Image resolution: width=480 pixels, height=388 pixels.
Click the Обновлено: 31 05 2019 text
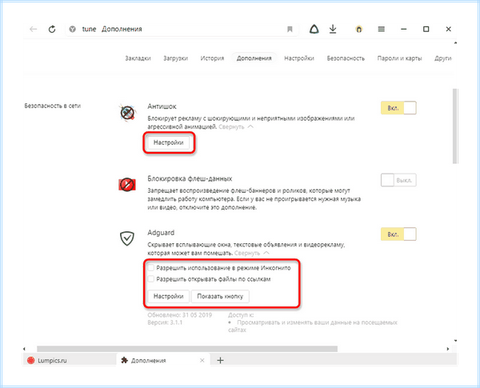pos(180,315)
